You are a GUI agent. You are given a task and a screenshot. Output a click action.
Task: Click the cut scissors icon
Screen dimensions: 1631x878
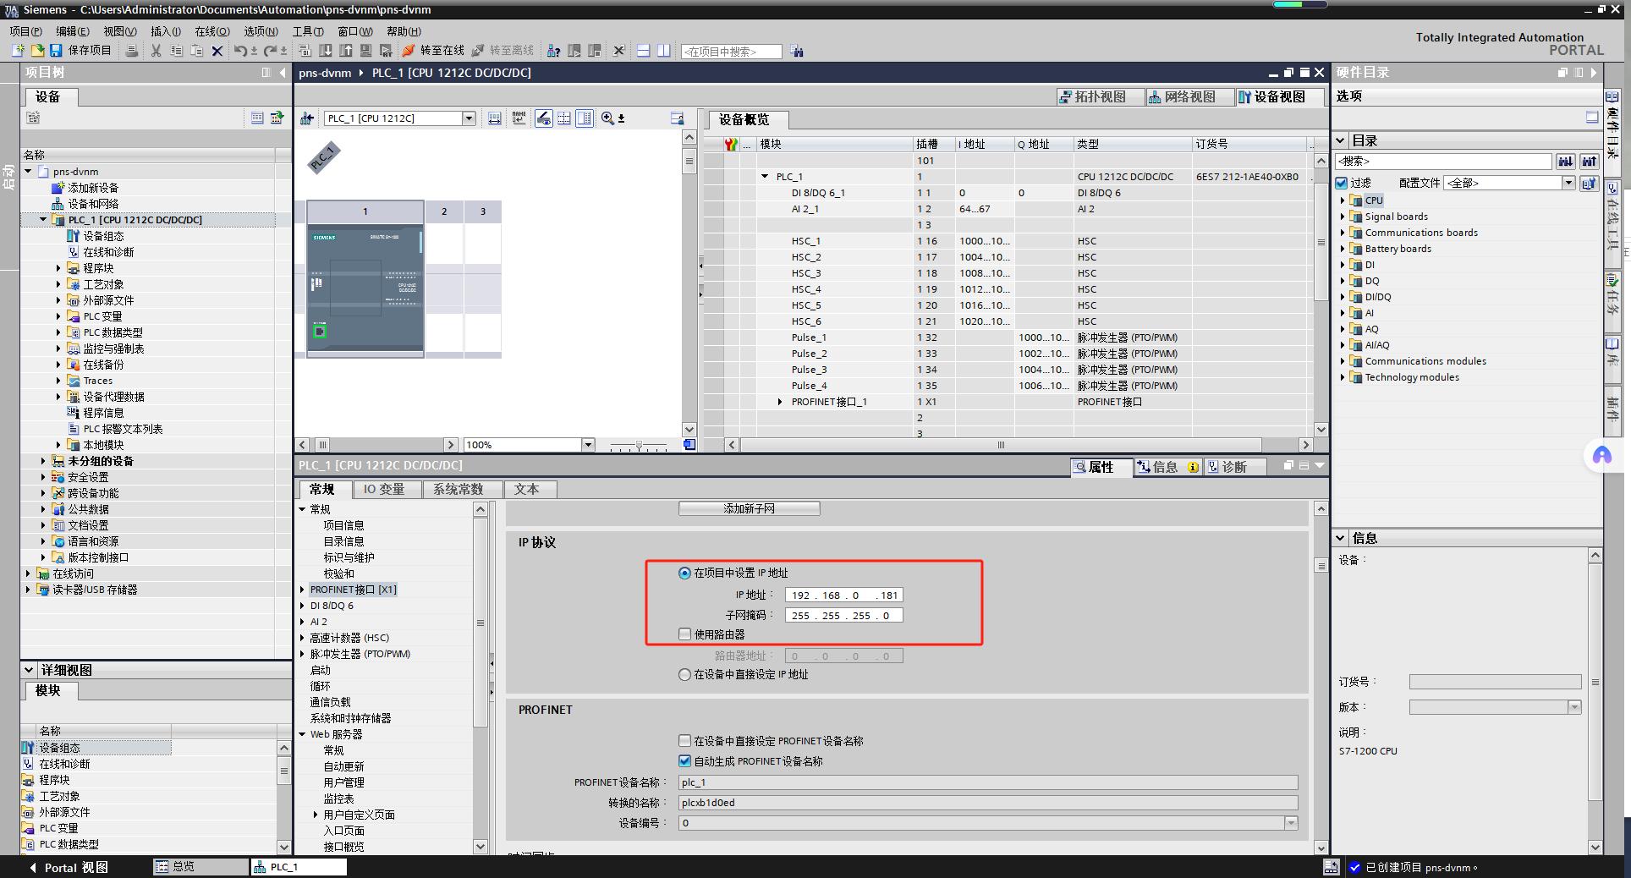(156, 51)
